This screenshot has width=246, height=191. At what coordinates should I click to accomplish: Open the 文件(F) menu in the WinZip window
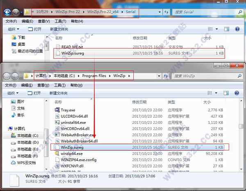[x=11, y=85]
